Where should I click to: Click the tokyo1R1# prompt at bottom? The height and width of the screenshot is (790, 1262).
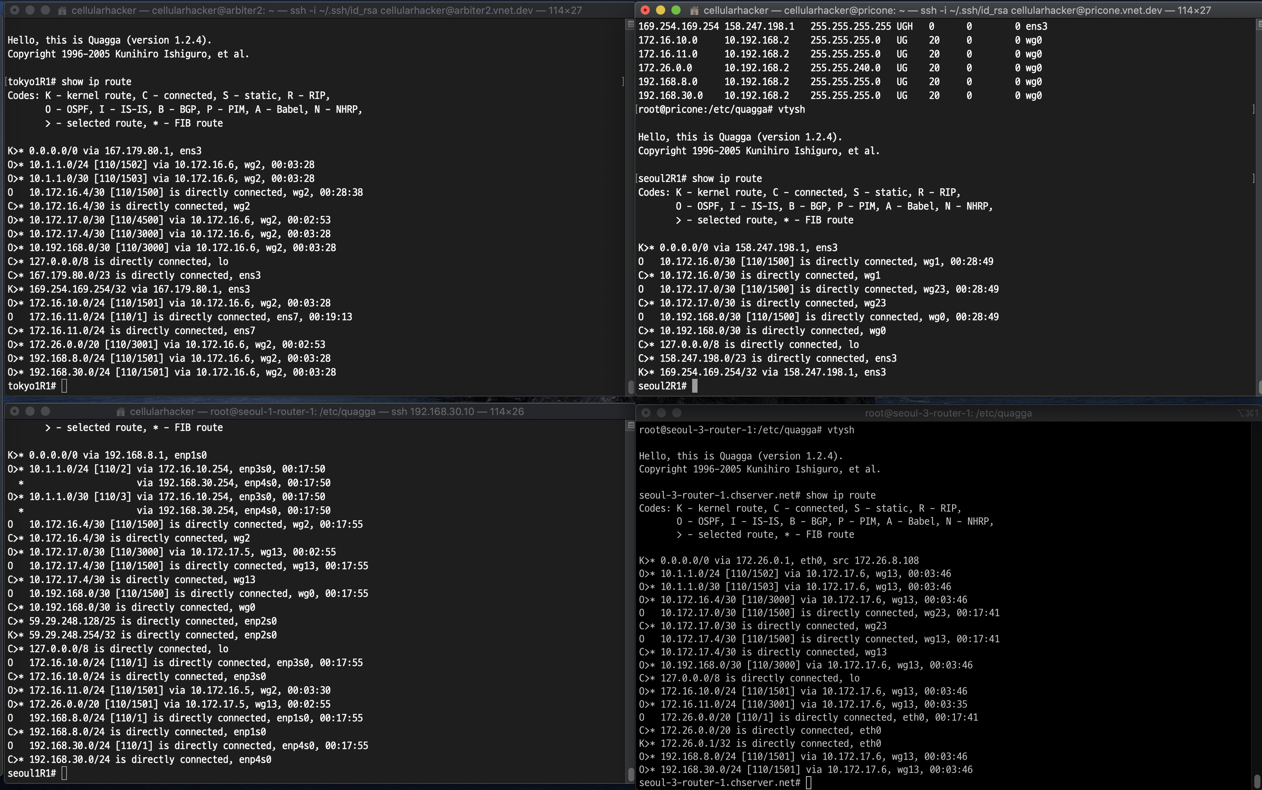[x=32, y=386]
